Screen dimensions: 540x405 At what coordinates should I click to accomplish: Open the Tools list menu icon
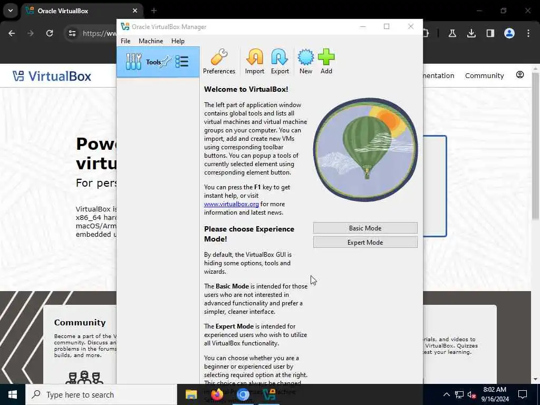point(182,62)
